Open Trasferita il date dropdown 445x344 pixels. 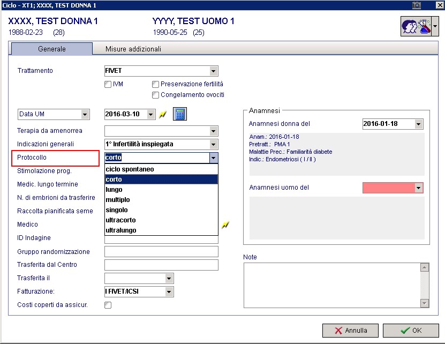coord(169,279)
